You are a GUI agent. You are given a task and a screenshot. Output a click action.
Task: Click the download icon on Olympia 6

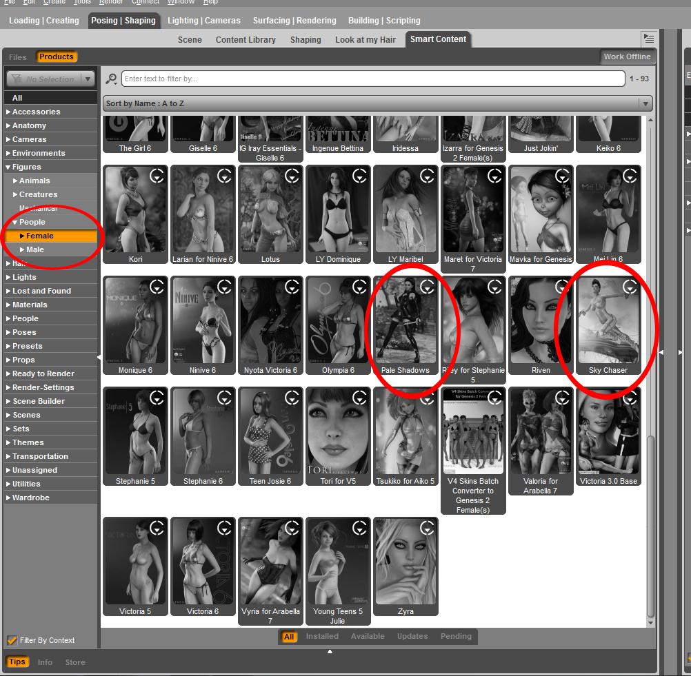point(359,287)
